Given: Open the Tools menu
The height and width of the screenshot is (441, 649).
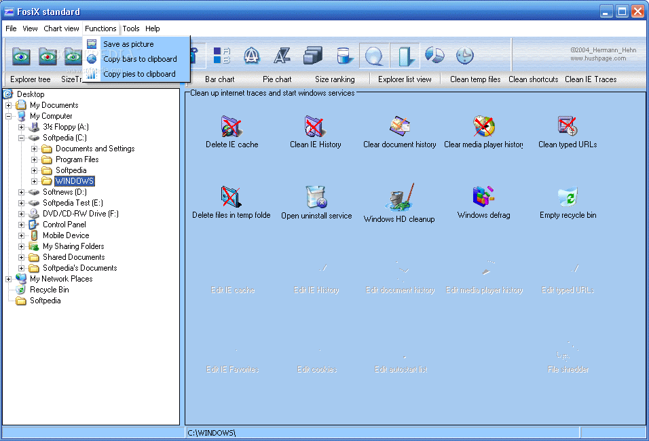Looking at the screenshot, I should point(131,28).
